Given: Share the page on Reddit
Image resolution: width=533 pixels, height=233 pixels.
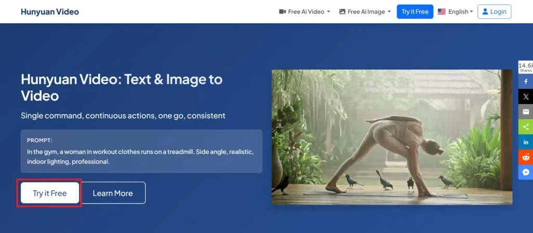Looking at the screenshot, I should [x=526, y=157].
